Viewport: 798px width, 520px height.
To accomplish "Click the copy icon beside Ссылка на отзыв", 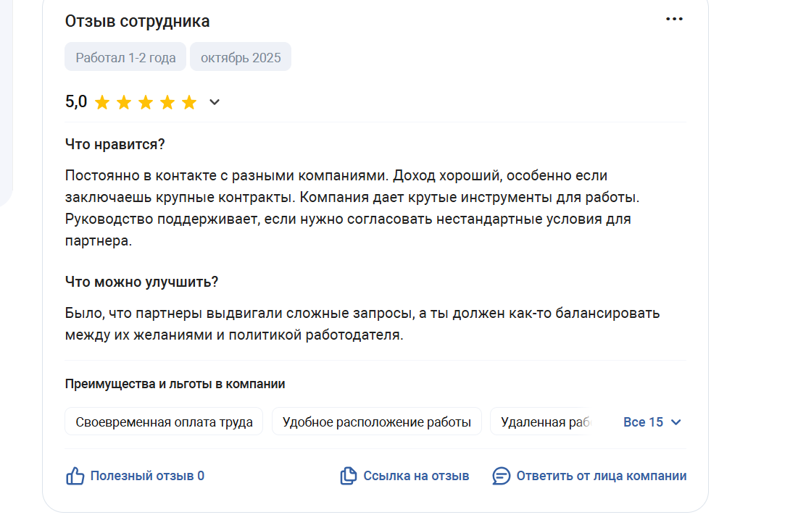I will (349, 476).
